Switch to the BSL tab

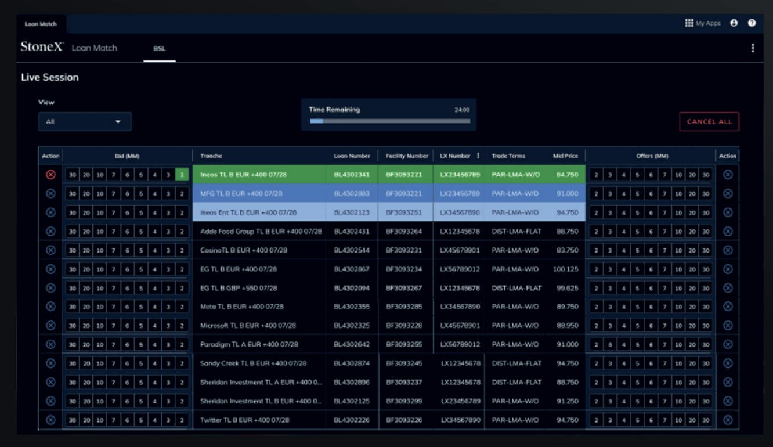point(160,49)
